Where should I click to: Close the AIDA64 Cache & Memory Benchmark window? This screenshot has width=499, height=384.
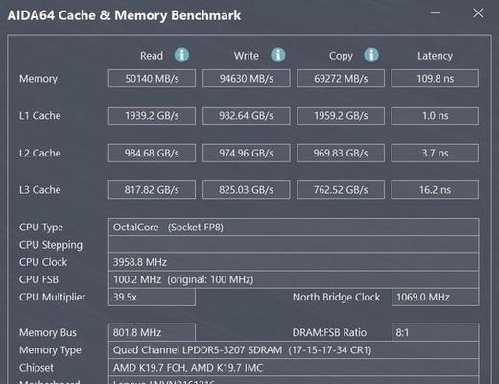478,13
